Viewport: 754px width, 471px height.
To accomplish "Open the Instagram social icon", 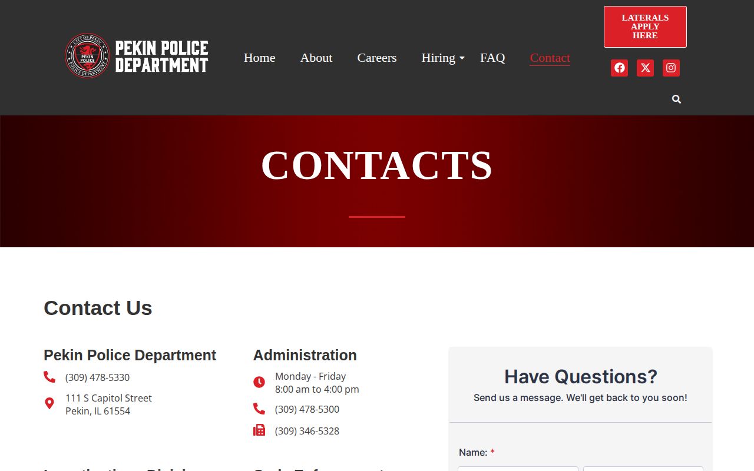I will coord(671,68).
